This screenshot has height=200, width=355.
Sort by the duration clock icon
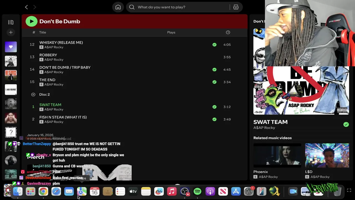tap(228, 32)
